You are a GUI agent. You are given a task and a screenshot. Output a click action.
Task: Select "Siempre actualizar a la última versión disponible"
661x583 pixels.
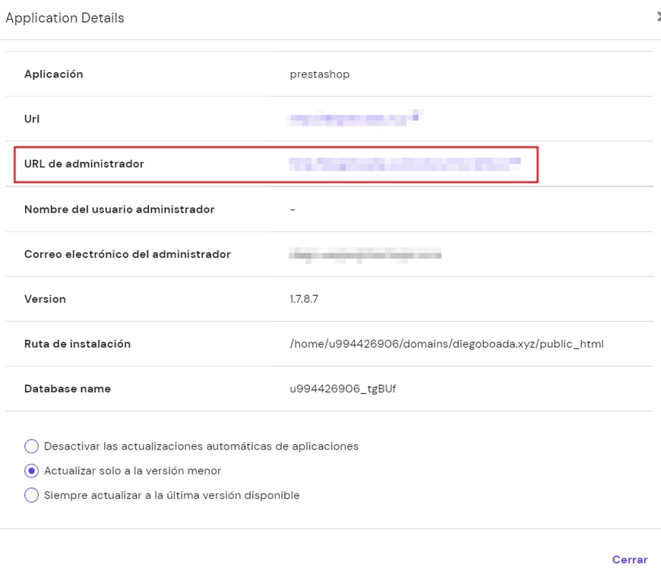[x=31, y=495]
